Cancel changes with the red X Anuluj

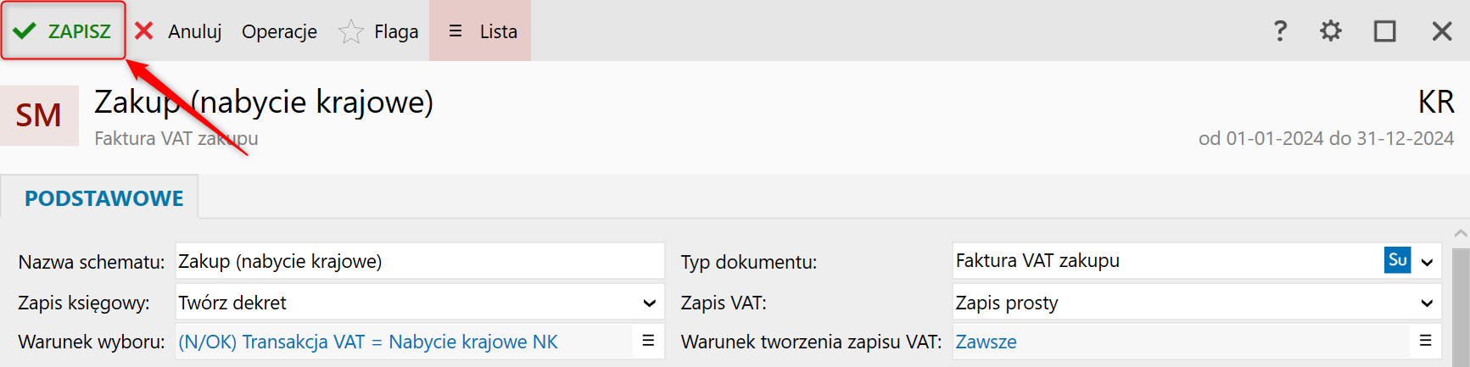pyautogui.click(x=178, y=31)
